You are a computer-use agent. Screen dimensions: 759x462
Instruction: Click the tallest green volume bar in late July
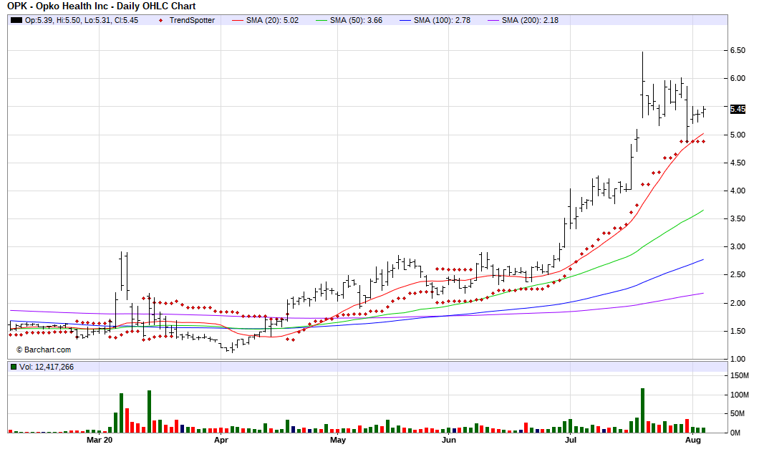click(643, 410)
